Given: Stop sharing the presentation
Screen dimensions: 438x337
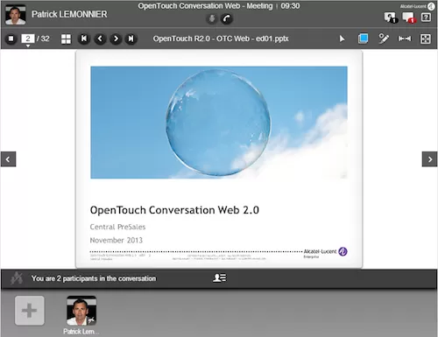Looking at the screenshot, I should (11, 39).
